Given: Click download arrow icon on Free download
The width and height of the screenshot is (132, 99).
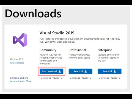Looking at the screenshot, I should pos(60,71).
